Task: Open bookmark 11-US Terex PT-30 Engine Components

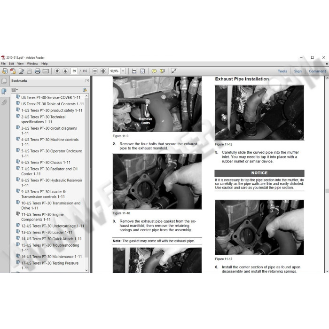Action: [42, 217]
